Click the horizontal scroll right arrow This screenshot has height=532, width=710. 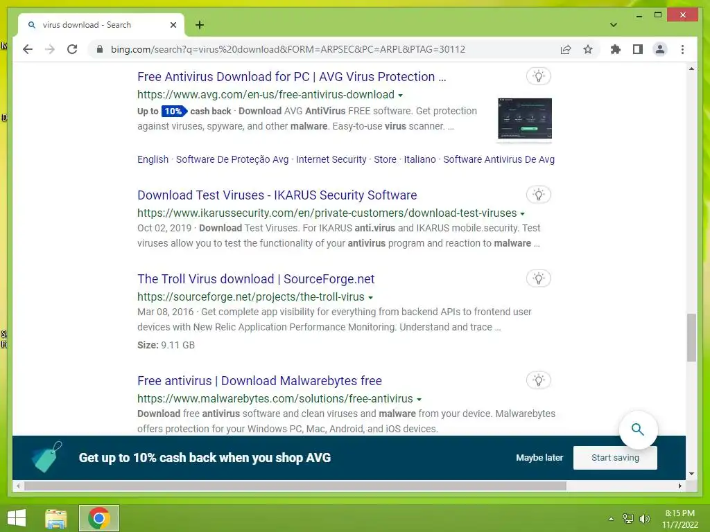(679, 486)
